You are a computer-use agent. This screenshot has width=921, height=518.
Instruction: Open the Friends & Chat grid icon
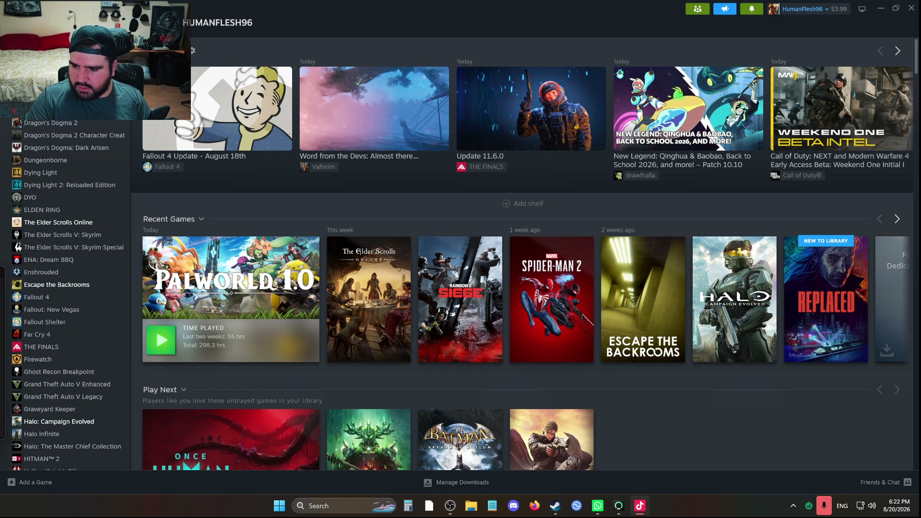pos(908,482)
